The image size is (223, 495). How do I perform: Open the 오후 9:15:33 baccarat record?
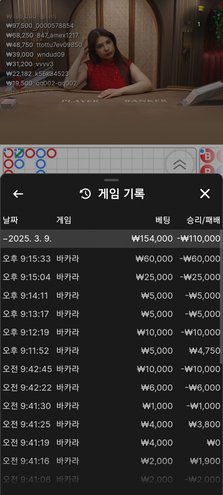coord(111,258)
